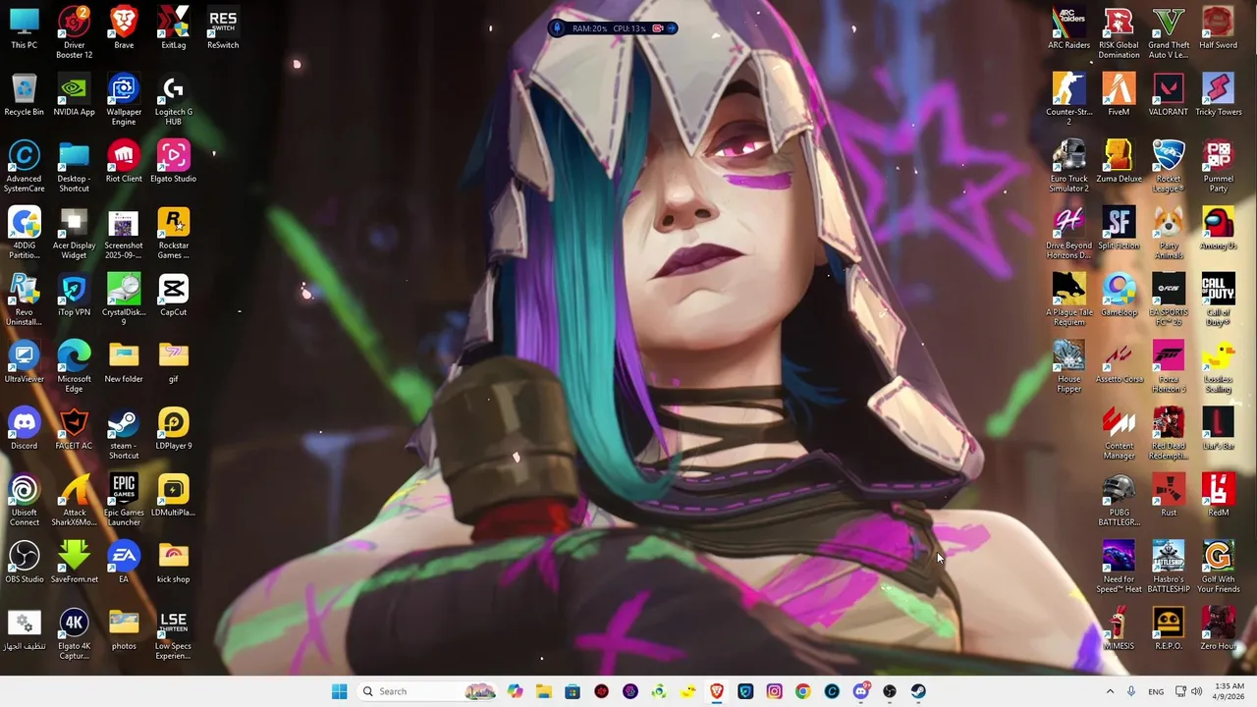The height and width of the screenshot is (707, 1257).
Task: Launch Euro Truck Simulator 2
Action: (x=1069, y=167)
